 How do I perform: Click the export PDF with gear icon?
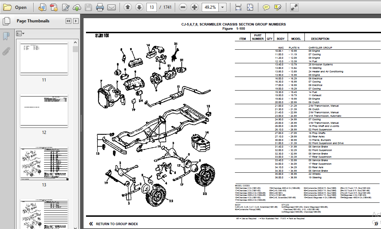[x=54, y=7]
